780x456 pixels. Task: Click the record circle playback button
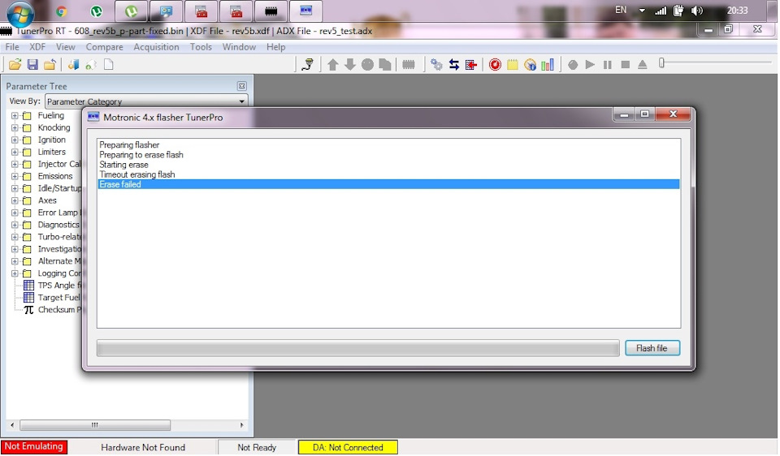pos(573,65)
